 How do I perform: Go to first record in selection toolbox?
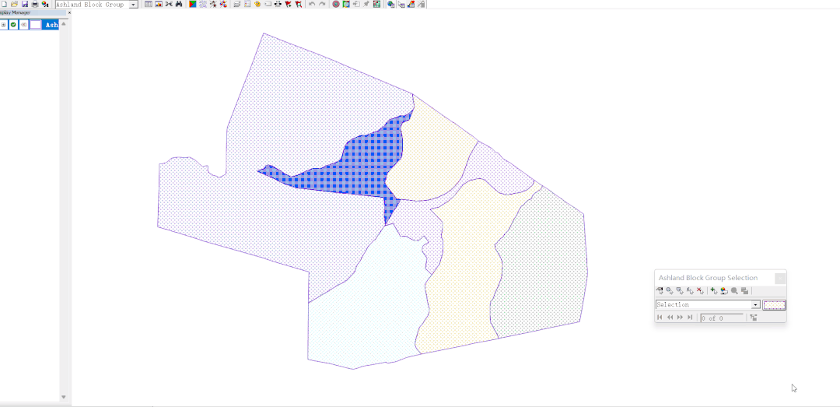coord(660,318)
